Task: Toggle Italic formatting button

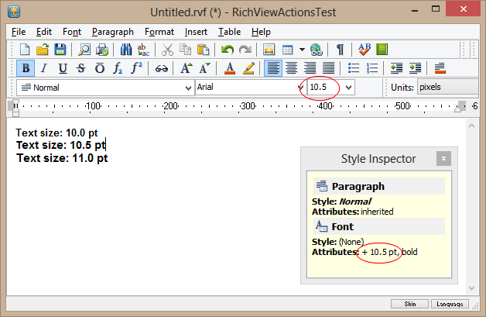Action: (x=45, y=68)
